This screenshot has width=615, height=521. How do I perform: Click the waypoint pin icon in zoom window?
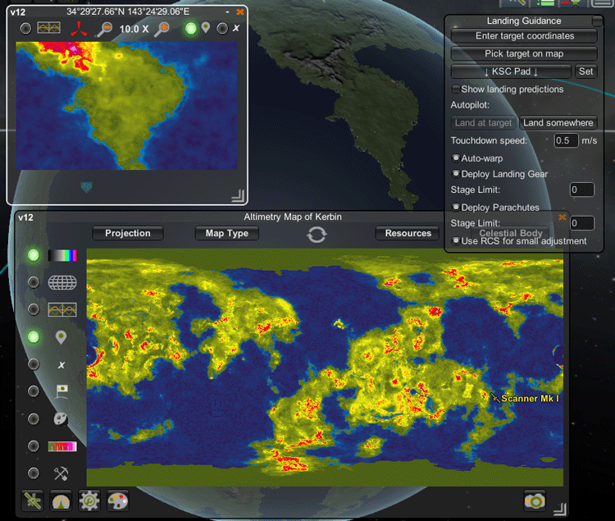(x=206, y=27)
